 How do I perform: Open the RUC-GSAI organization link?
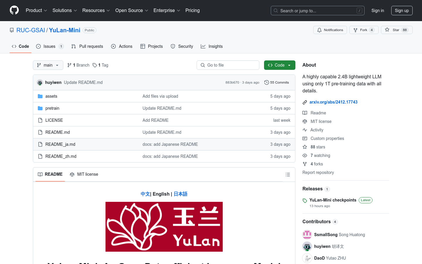31,30
